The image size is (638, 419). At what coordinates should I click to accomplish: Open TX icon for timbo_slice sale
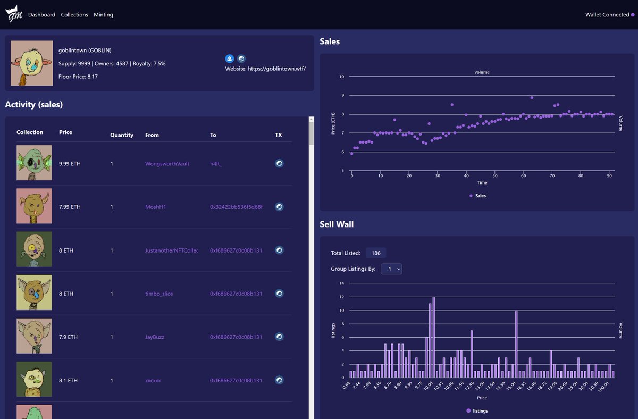279,294
